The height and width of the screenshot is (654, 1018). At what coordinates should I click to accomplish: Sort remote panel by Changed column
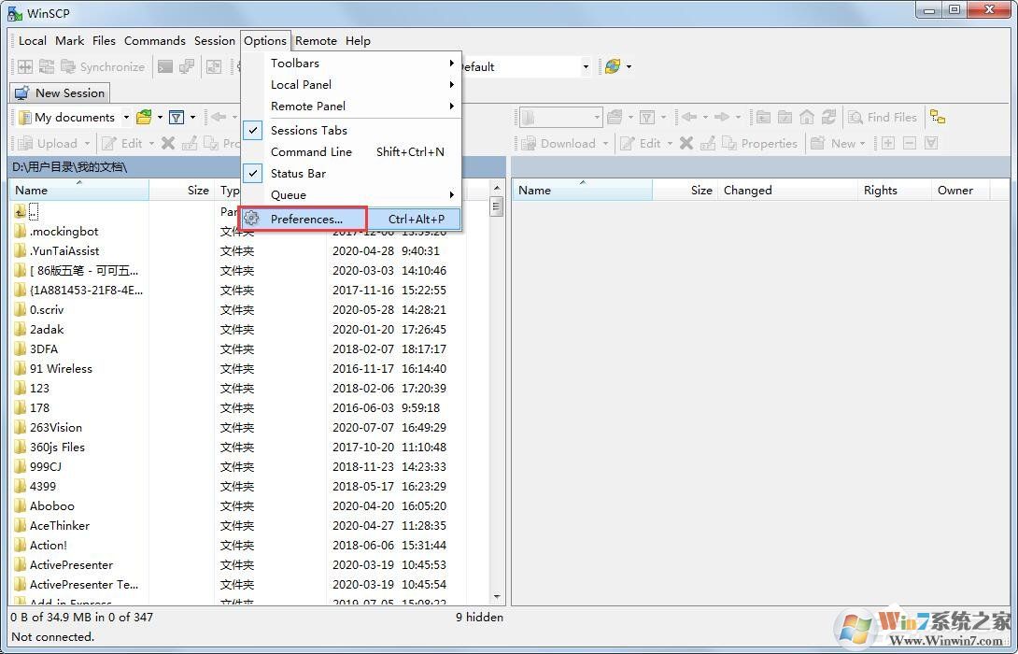tap(747, 190)
